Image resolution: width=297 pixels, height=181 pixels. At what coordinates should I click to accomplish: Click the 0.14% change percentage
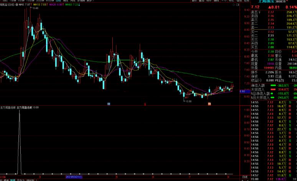291,7
